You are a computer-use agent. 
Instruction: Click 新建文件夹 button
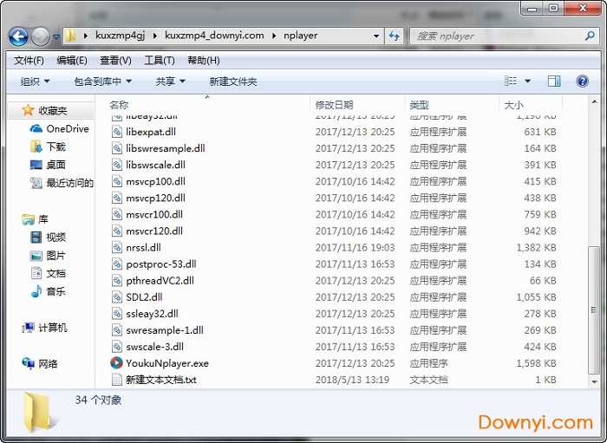tap(233, 81)
